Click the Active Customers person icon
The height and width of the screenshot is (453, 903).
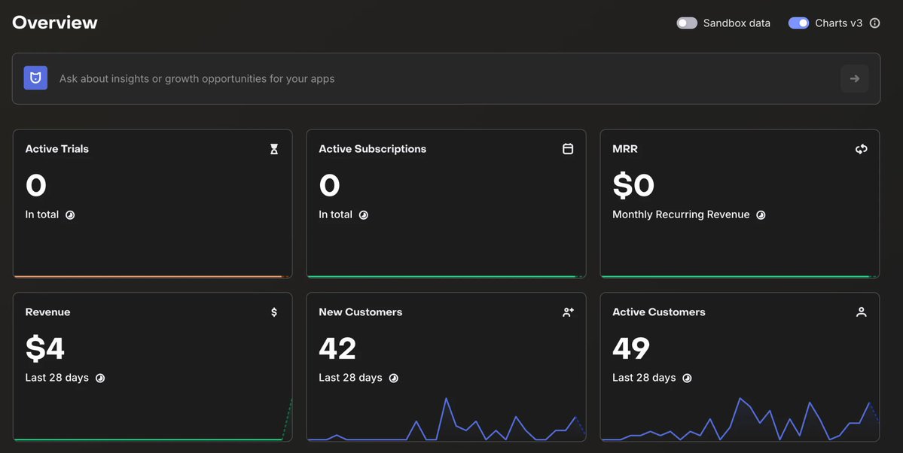point(861,312)
